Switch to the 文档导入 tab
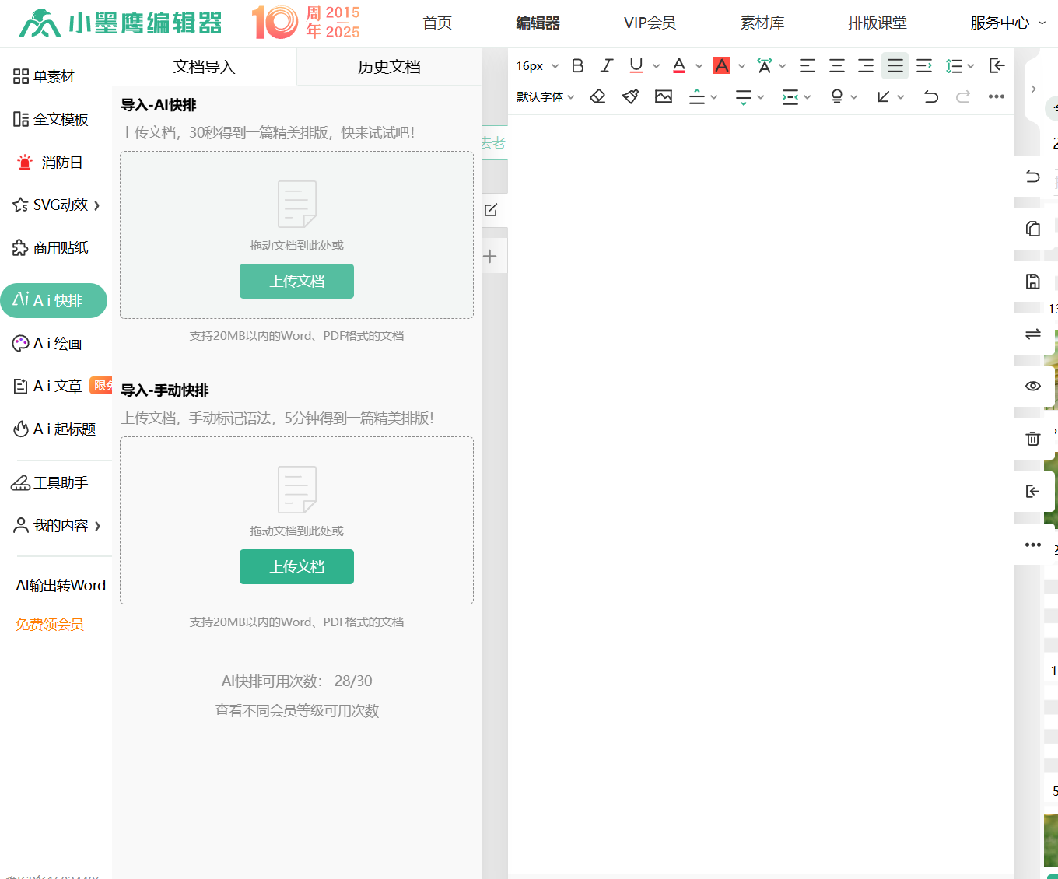This screenshot has width=1058, height=879. point(204,67)
